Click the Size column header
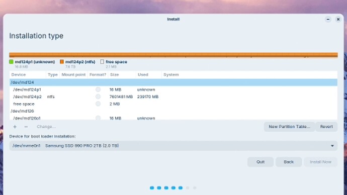The height and width of the screenshot is (195, 347). point(122,75)
